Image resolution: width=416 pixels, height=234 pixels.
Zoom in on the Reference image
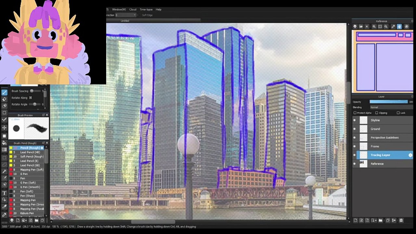(x=374, y=26)
